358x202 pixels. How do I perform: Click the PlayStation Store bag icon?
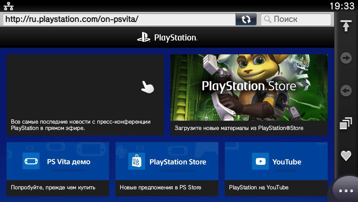coord(137,162)
